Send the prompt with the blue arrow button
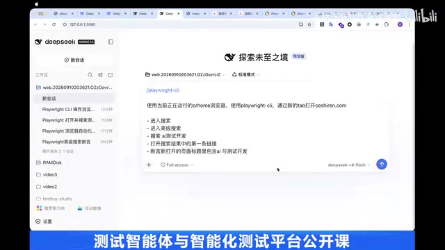Image resolution: width=445 pixels, height=250 pixels. click(382, 164)
